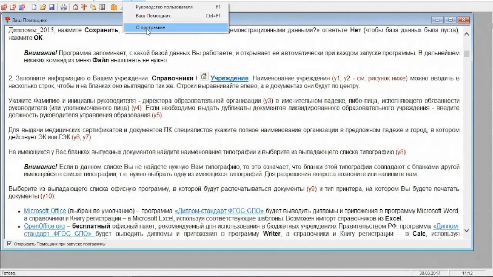This screenshot has width=493, height=277.
Task: Follow the Учреждение hyperlink
Action: click(230, 78)
